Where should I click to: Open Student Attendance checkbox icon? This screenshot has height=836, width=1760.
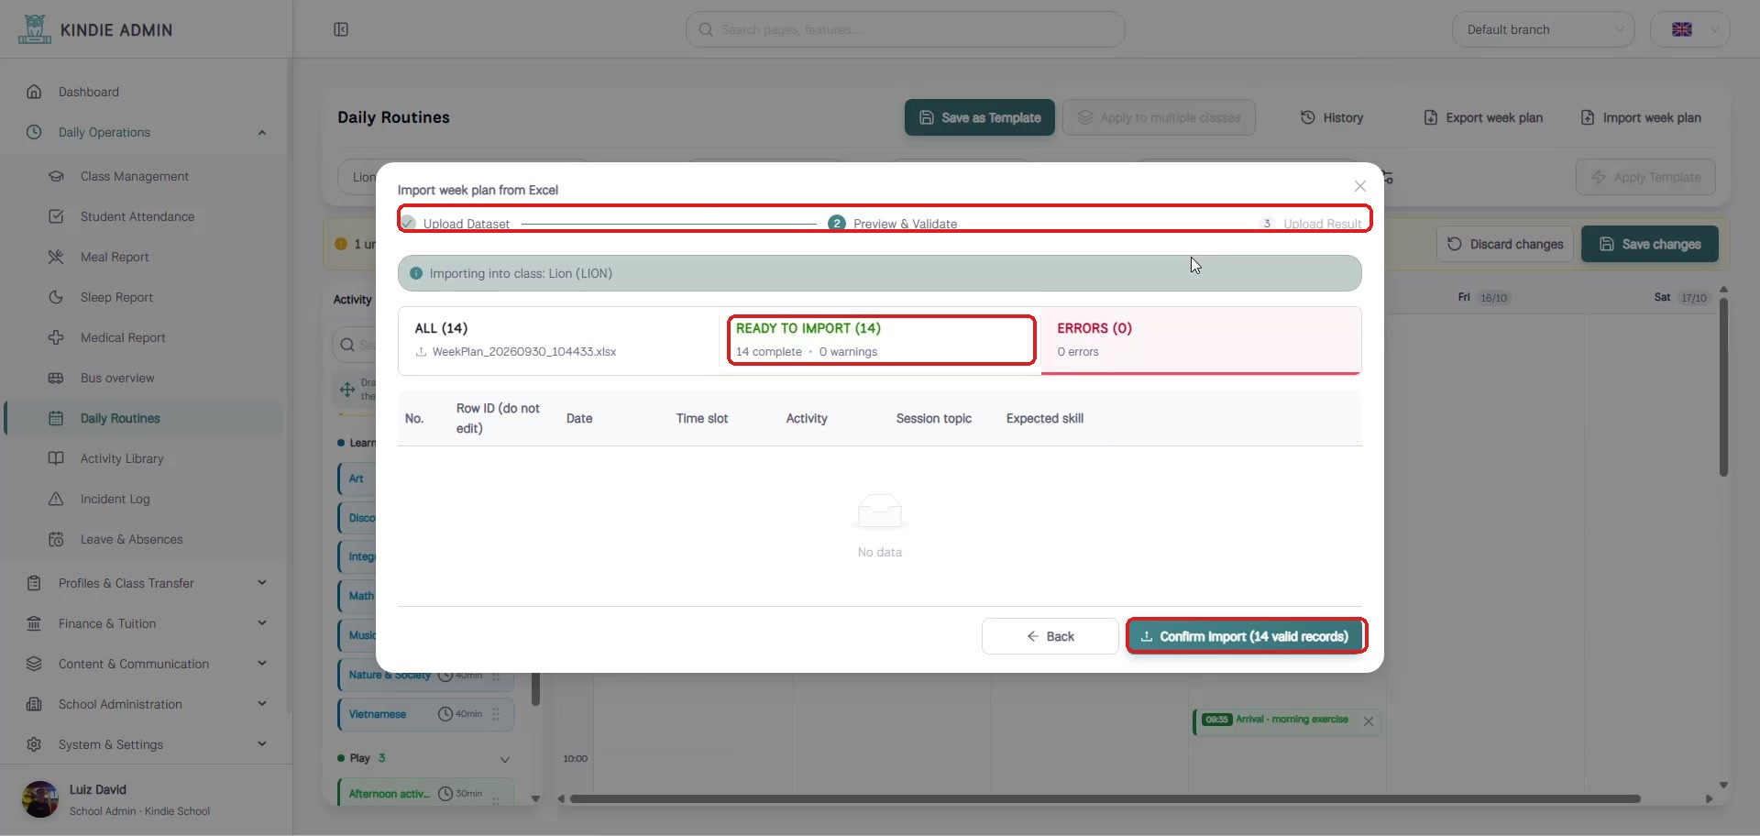point(56,216)
